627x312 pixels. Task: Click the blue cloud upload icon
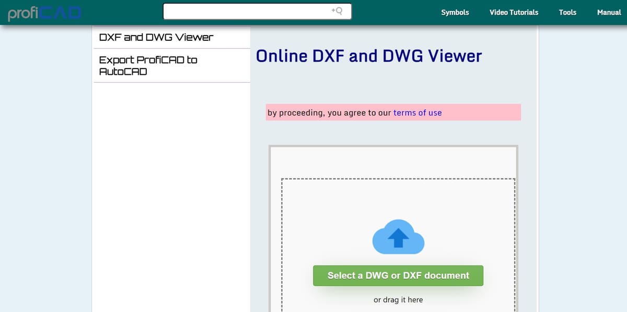click(x=398, y=237)
